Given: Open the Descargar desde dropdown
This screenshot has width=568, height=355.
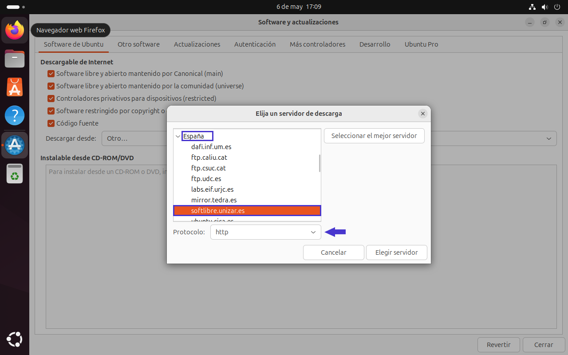Looking at the screenshot, I should [329, 138].
